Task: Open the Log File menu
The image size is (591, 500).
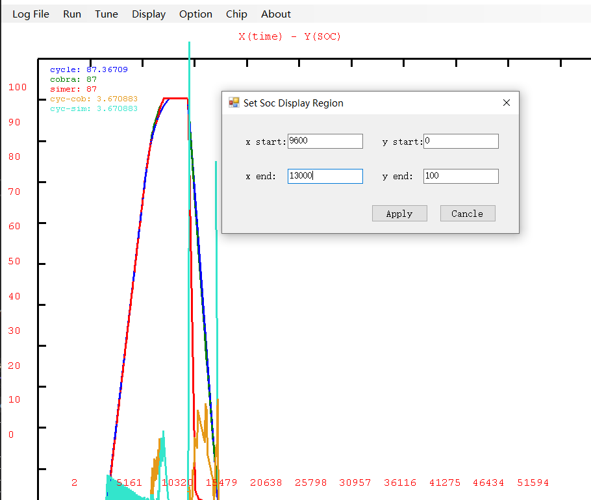Action: (31, 14)
